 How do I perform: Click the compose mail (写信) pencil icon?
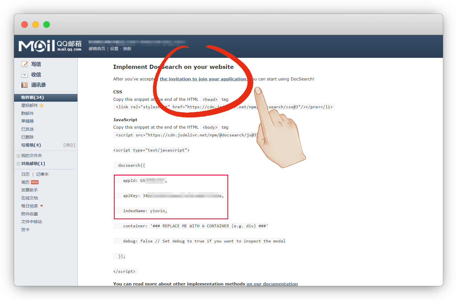click(x=25, y=64)
